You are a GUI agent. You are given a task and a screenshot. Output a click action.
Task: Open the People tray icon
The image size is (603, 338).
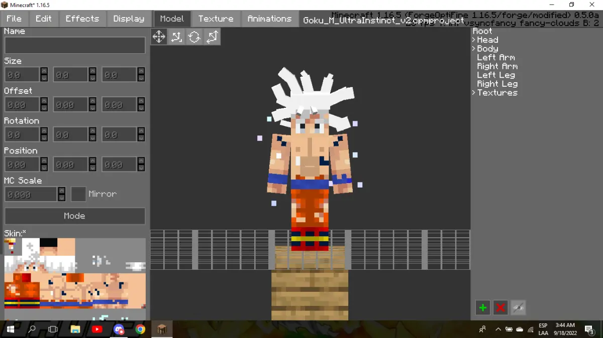pos(482,329)
